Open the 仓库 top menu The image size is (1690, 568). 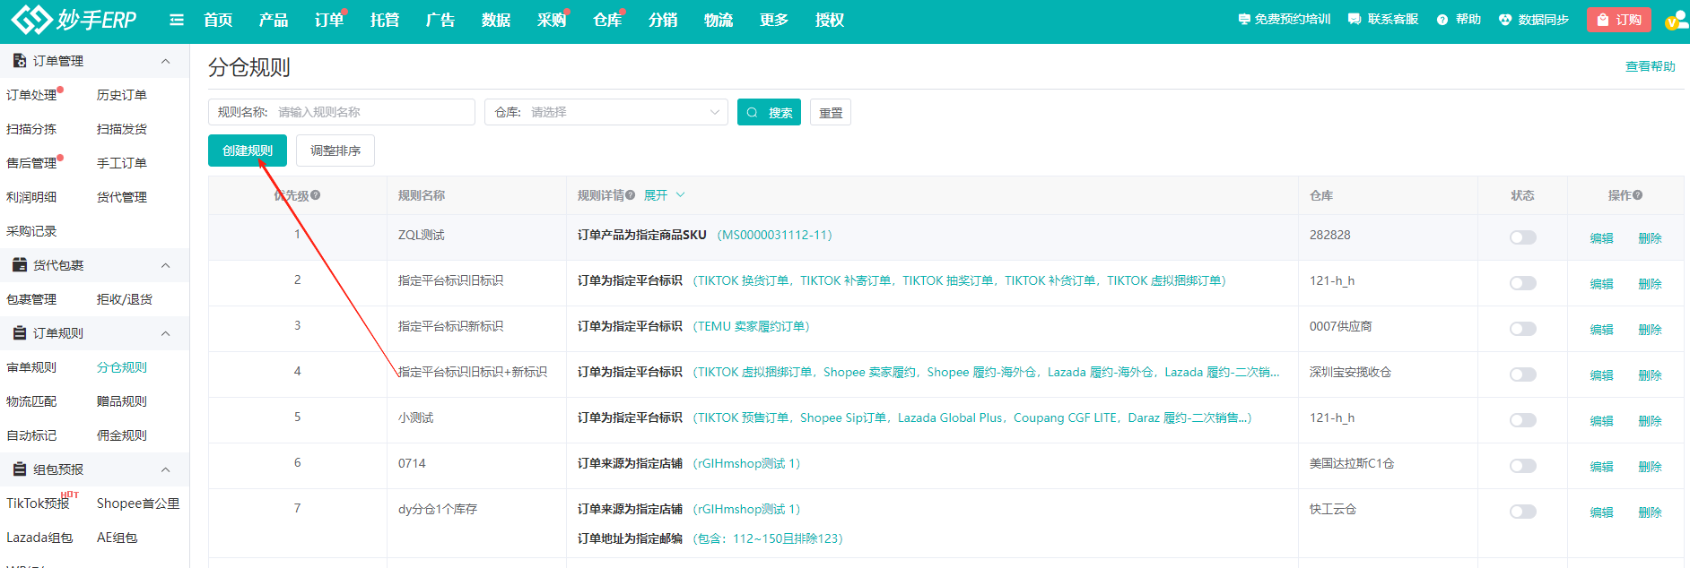(x=607, y=20)
